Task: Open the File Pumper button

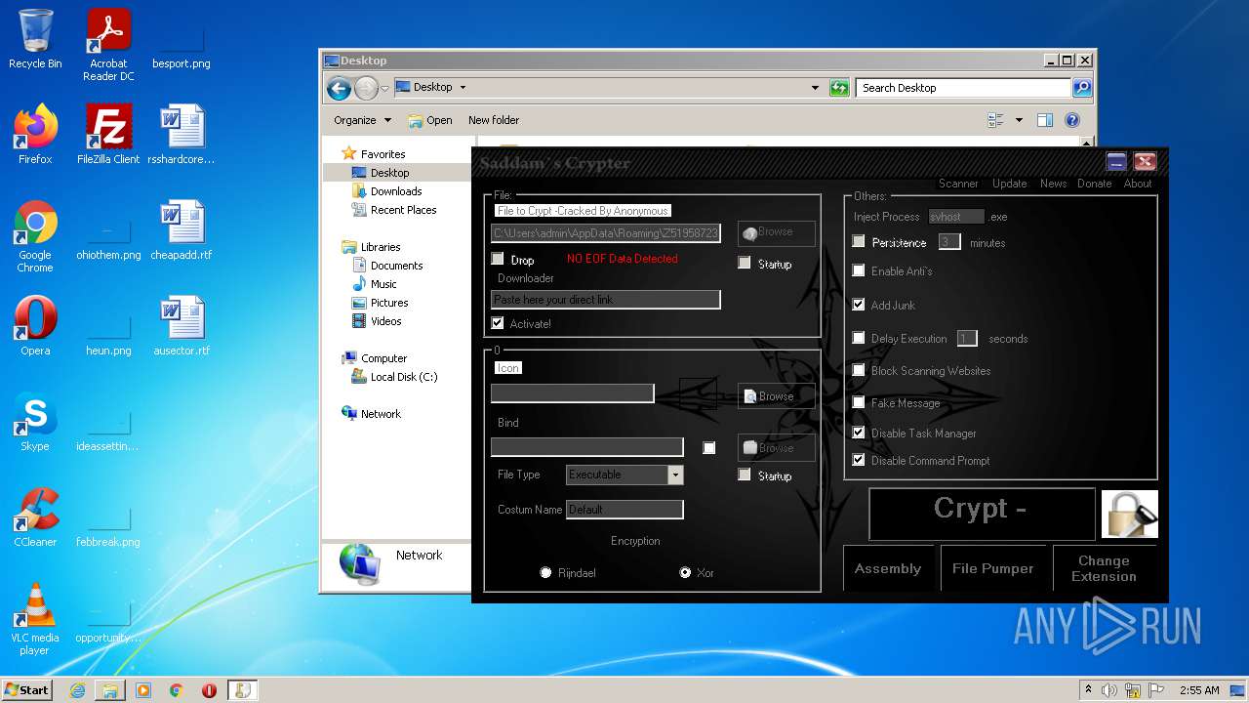Action: 992,568
